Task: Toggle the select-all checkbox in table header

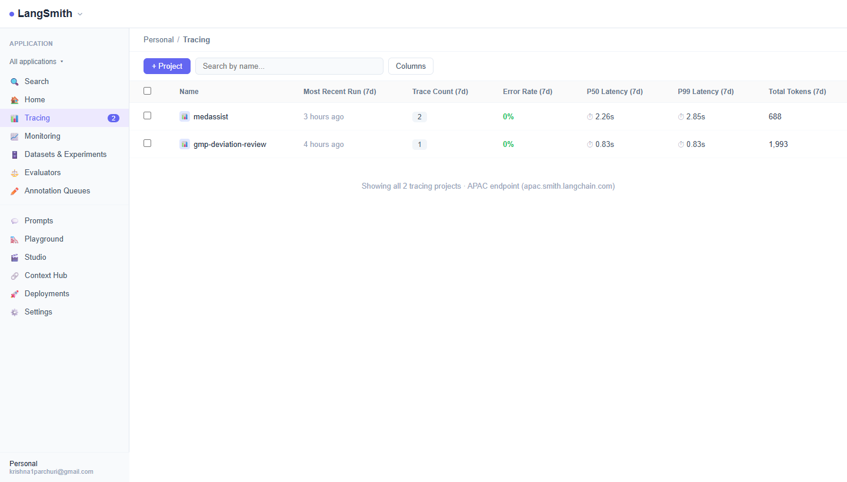Action: 148,91
